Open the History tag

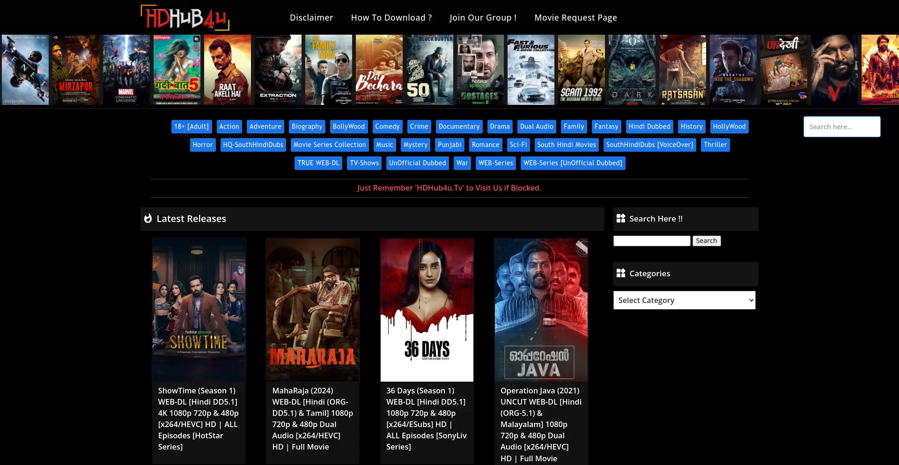coord(692,126)
